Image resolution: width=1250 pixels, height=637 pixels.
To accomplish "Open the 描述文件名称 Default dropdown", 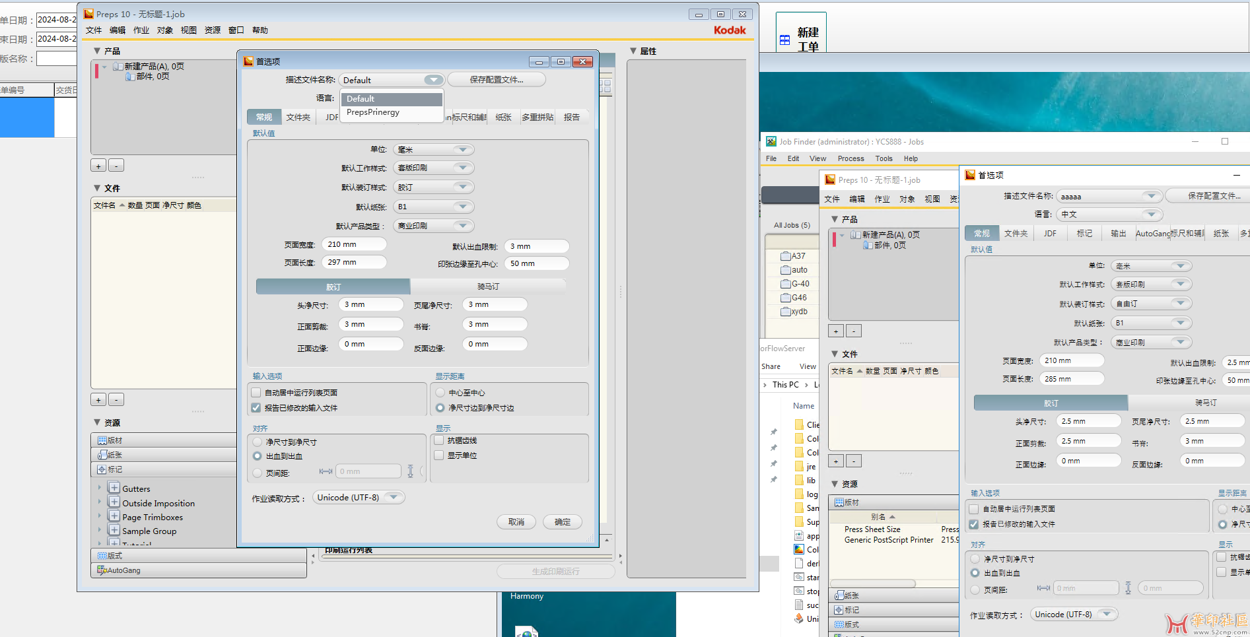I will pos(392,80).
